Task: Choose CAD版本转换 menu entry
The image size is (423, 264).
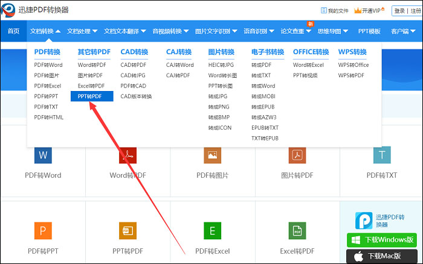Action: click(136, 96)
